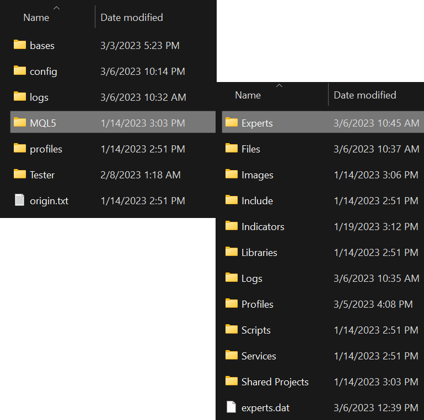Click the Services folder icon
424x420 pixels.
(232, 355)
